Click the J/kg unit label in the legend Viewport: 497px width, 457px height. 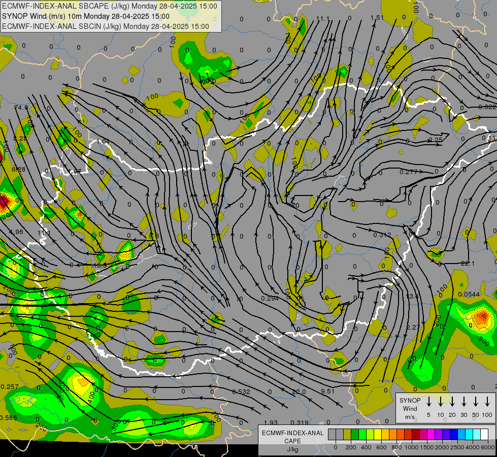[x=292, y=449]
